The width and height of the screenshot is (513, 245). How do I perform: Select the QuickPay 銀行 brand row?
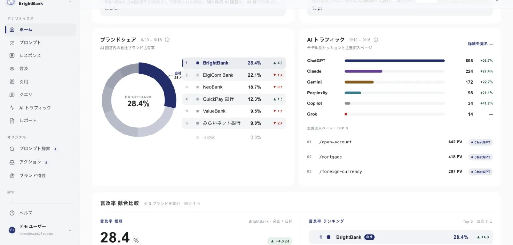pyautogui.click(x=234, y=99)
